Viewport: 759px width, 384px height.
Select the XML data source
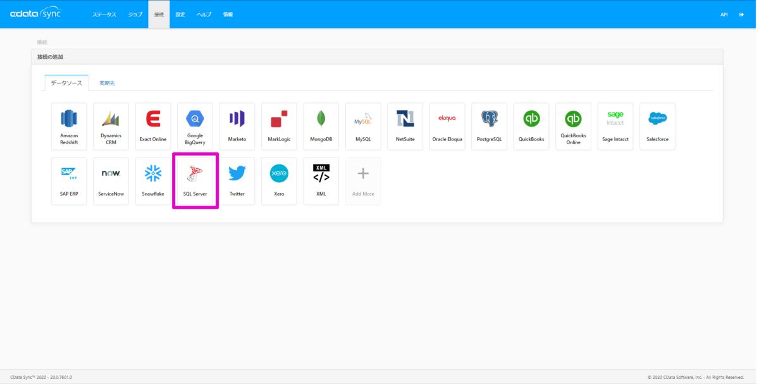(321, 182)
